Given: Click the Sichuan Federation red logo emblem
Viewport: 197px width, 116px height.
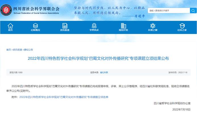Looking at the screenshot, I should pyautogui.click(x=6, y=10).
